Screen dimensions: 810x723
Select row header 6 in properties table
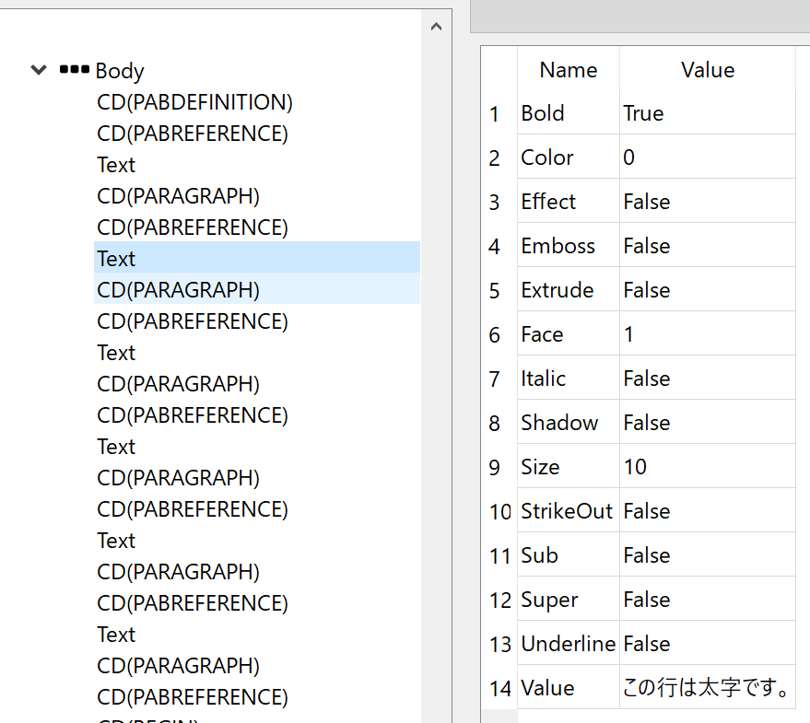tap(499, 334)
